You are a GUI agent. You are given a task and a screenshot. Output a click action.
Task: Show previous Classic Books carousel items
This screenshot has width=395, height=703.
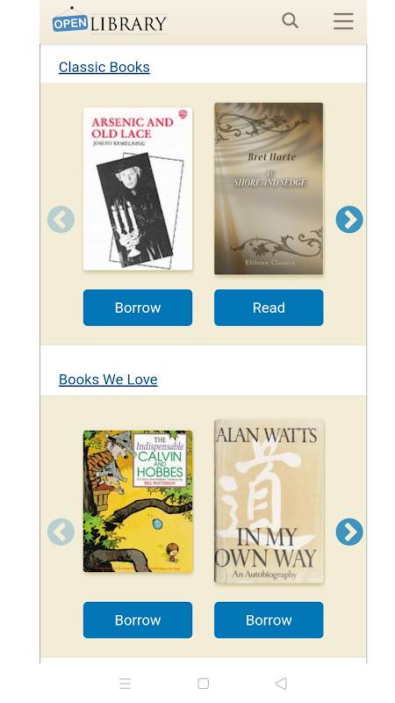61,219
